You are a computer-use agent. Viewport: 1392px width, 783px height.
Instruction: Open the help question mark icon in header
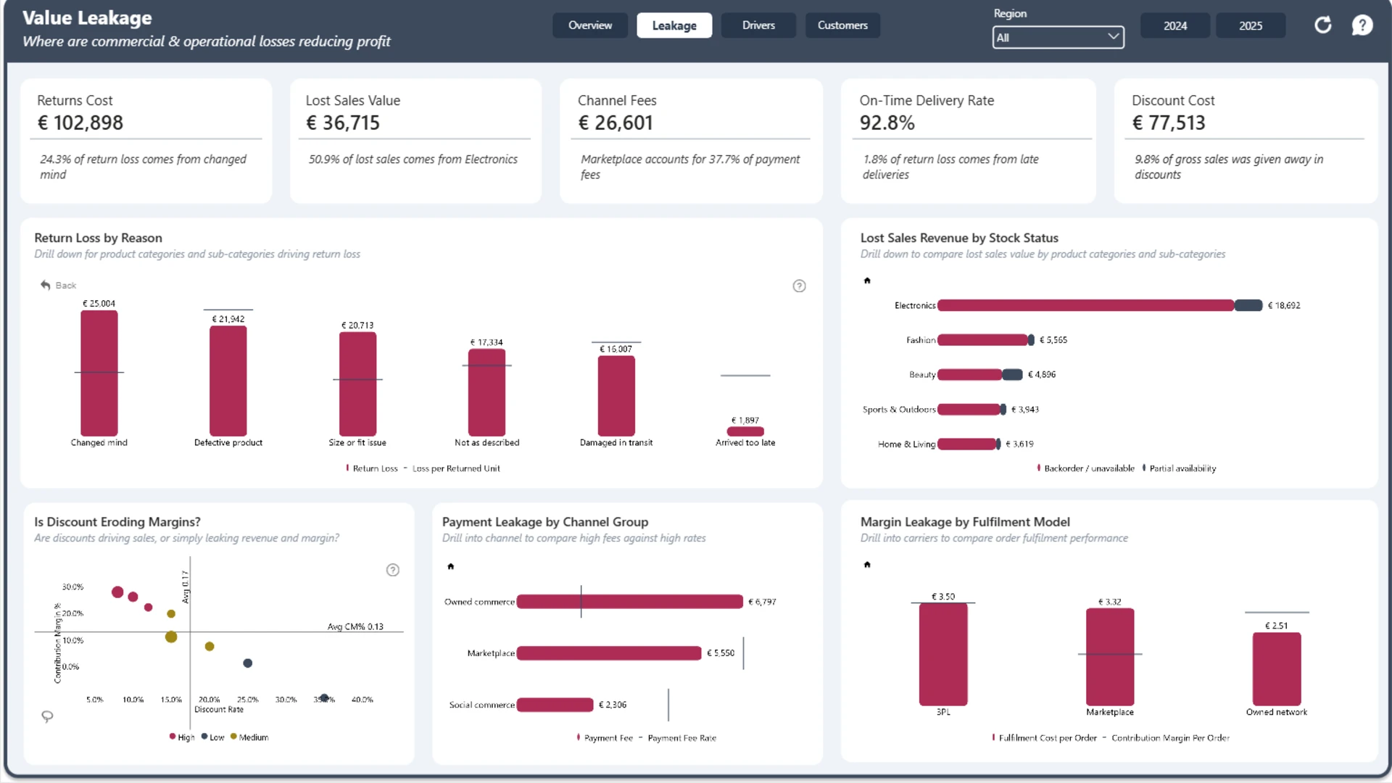(1362, 25)
